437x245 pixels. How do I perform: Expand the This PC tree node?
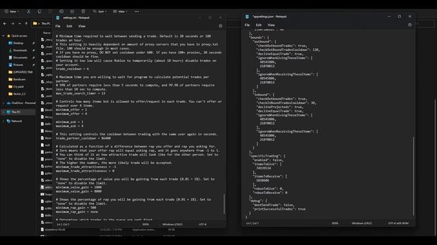pos(3,112)
